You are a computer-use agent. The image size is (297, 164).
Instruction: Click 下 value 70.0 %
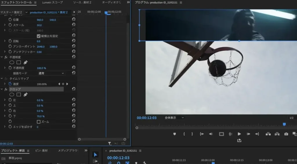coord(41,116)
